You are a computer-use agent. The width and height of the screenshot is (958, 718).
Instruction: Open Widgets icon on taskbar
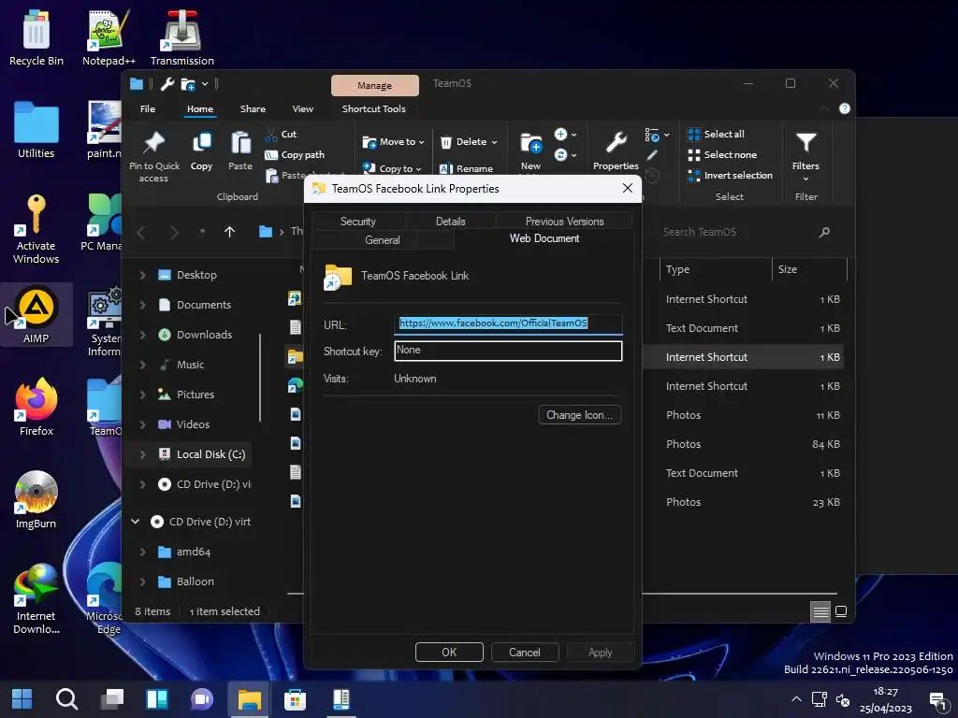(157, 699)
